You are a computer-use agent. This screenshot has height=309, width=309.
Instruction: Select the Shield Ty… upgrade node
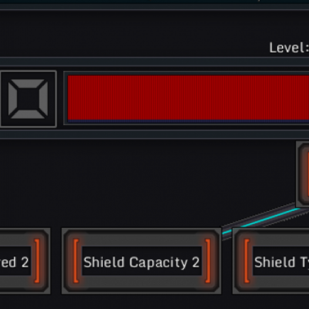[x=271, y=261]
